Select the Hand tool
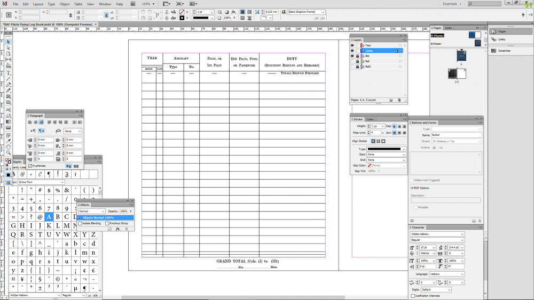The image size is (534, 300). pyautogui.click(x=9, y=146)
